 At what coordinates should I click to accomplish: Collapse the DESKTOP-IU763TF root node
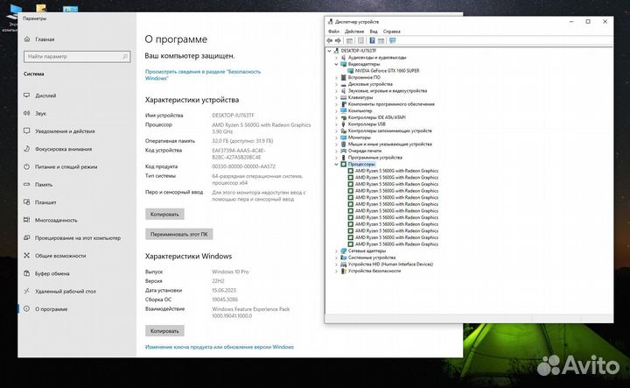pyautogui.click(x=330, y=51)
